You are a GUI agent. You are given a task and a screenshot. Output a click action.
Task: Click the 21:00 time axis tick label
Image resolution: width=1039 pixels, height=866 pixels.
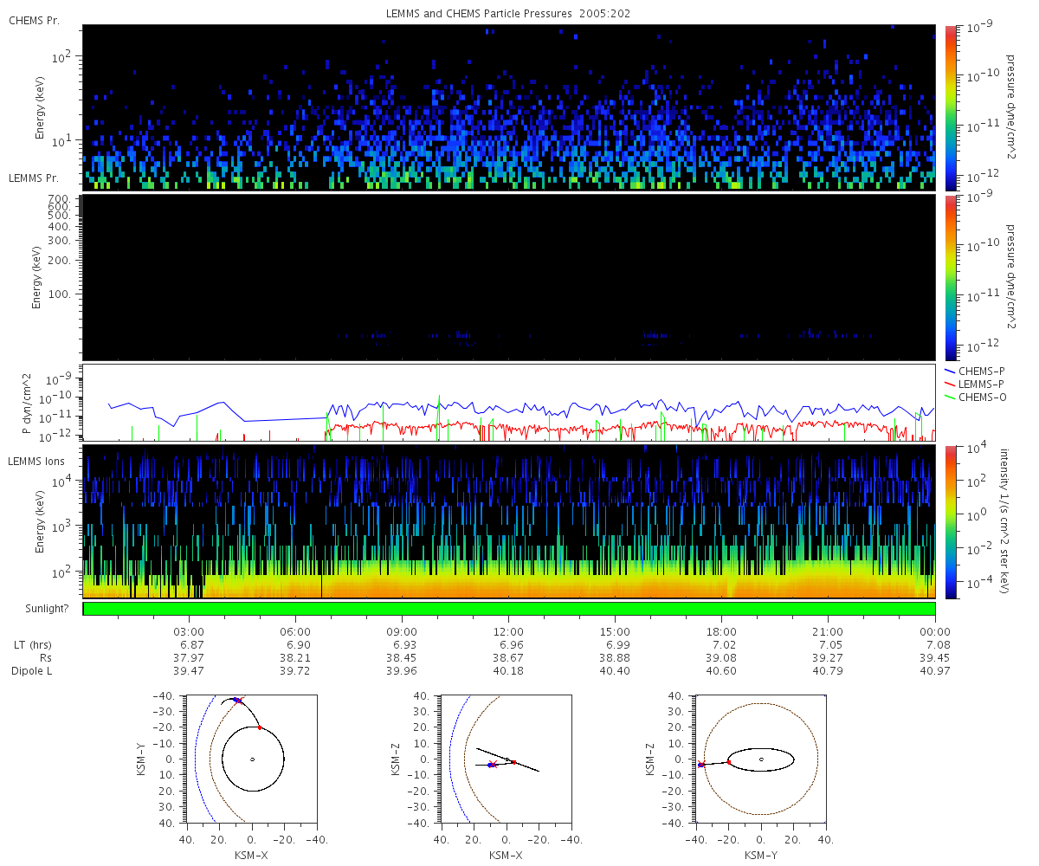(x=829, y=633)
